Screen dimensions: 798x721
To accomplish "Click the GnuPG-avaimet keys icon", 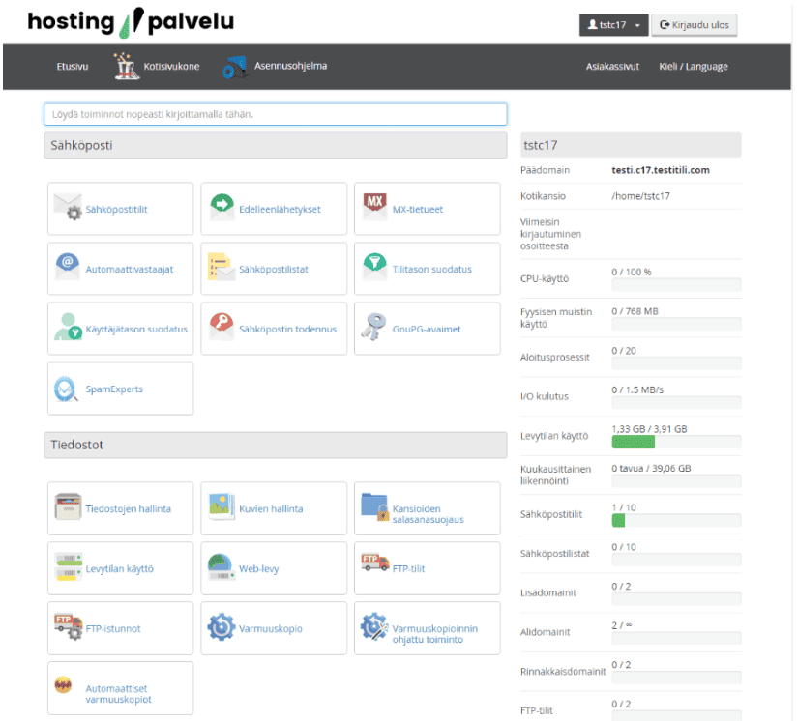I will tap(373, 327).
